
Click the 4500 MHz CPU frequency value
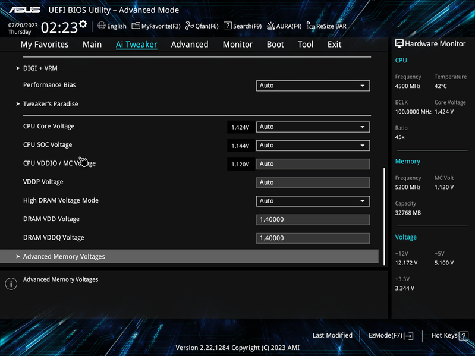[x=407, y=86]
